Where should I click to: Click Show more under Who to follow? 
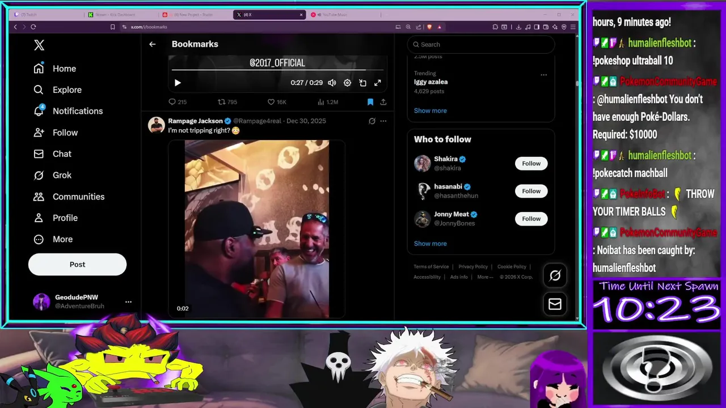430,244
